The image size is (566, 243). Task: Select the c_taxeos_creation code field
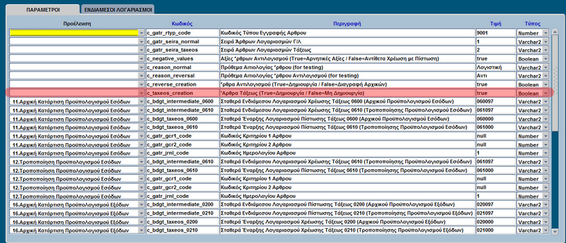[x=182, y=93]
